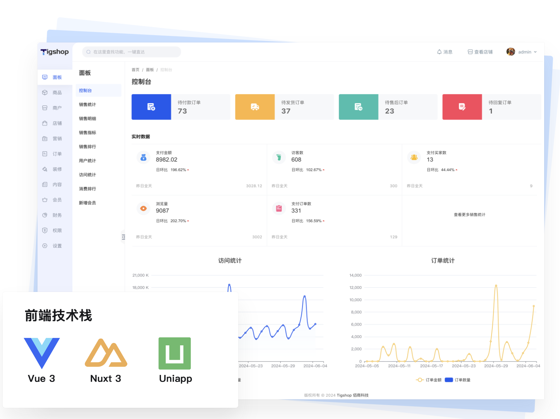Click the 面板 breadcrumb link
560x419 pixels.
(150, 70)
